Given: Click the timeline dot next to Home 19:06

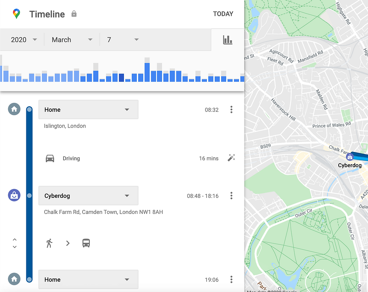Looking at the screenshot, I should 29,279.
